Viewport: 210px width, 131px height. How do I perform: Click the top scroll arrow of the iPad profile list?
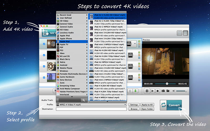coord(107,12)
